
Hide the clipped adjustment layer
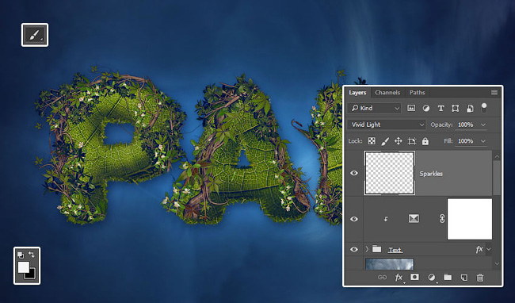354,219
